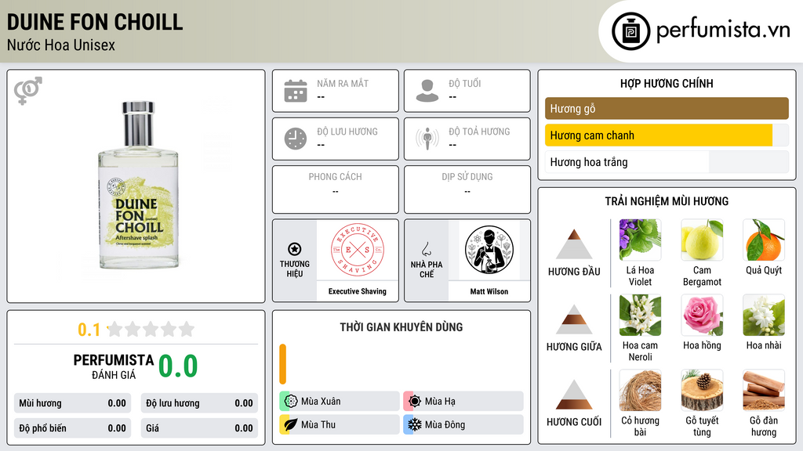
Task: Click the Độ phổ biến score field
Action: [x=72, y=428]
